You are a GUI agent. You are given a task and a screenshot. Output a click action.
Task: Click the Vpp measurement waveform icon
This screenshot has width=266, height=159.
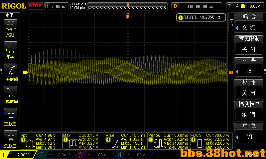click(x=30, y=144)
